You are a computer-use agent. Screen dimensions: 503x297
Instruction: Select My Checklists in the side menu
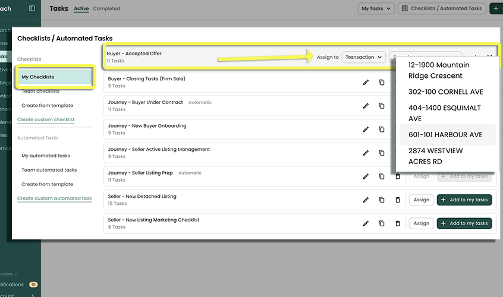click(x=38, y=77)
